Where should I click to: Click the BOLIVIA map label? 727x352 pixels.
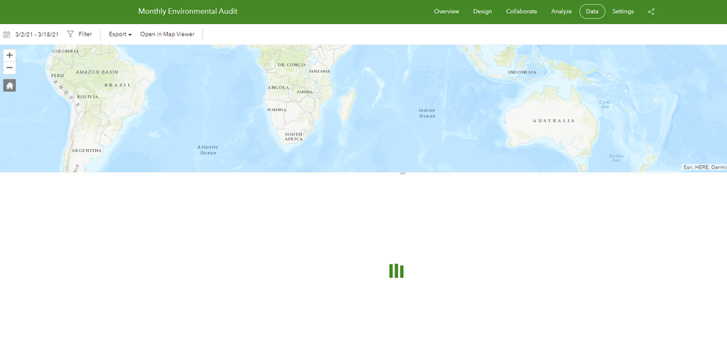(x=87, y=97)
